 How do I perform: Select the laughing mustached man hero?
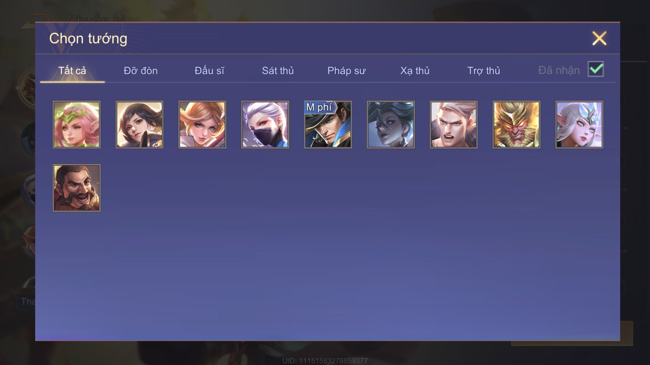coord(77,188)
